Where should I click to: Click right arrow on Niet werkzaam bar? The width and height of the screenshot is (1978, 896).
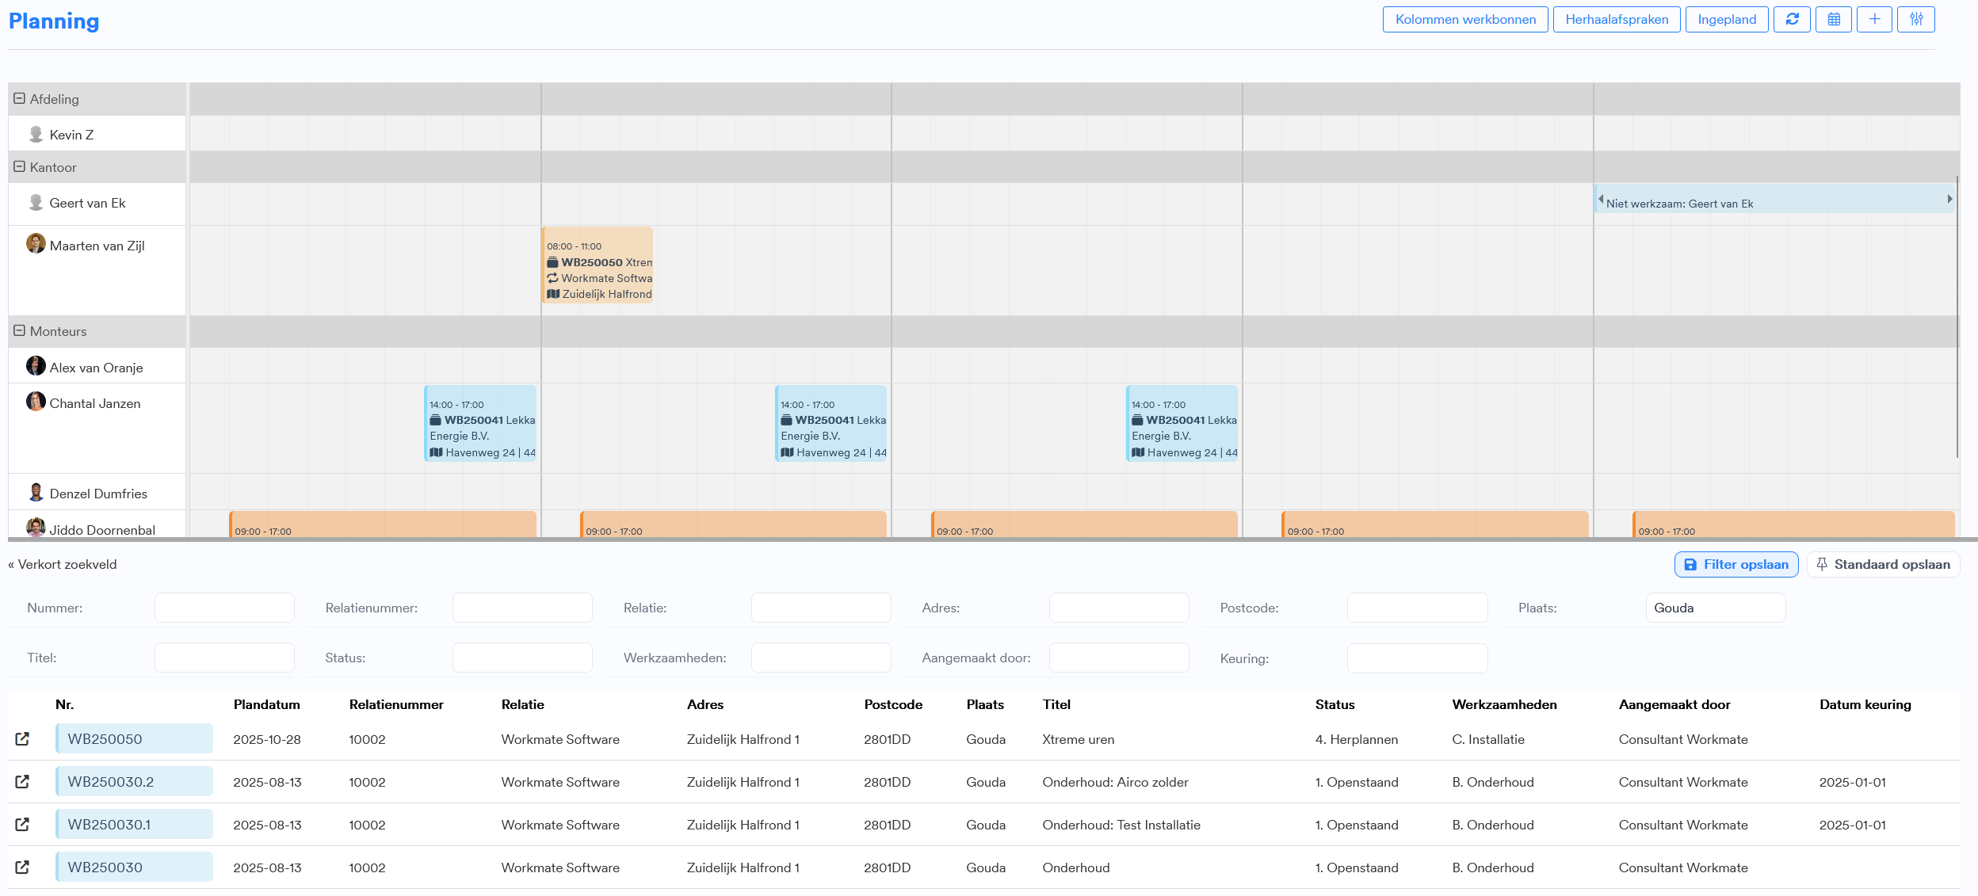1949,199
